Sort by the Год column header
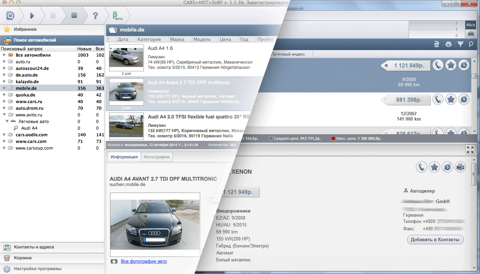Screen dimensions: 480x274 tap(247, 39)
